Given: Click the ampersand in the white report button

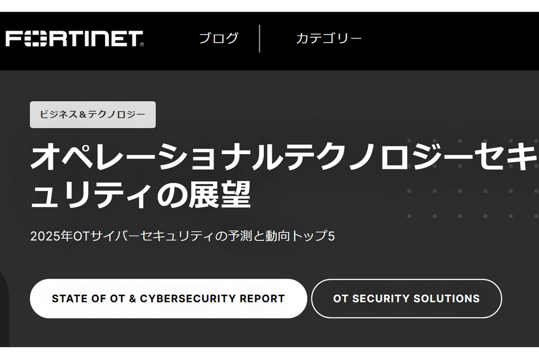Looking at the screenshot, I should pos(132,298).
